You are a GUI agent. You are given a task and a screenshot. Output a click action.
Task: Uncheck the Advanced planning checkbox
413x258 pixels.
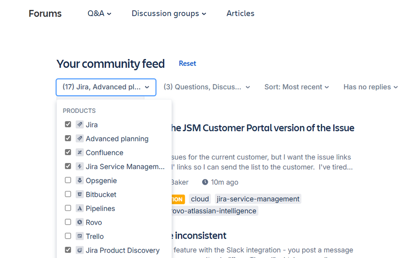click(x=68, y=139)
